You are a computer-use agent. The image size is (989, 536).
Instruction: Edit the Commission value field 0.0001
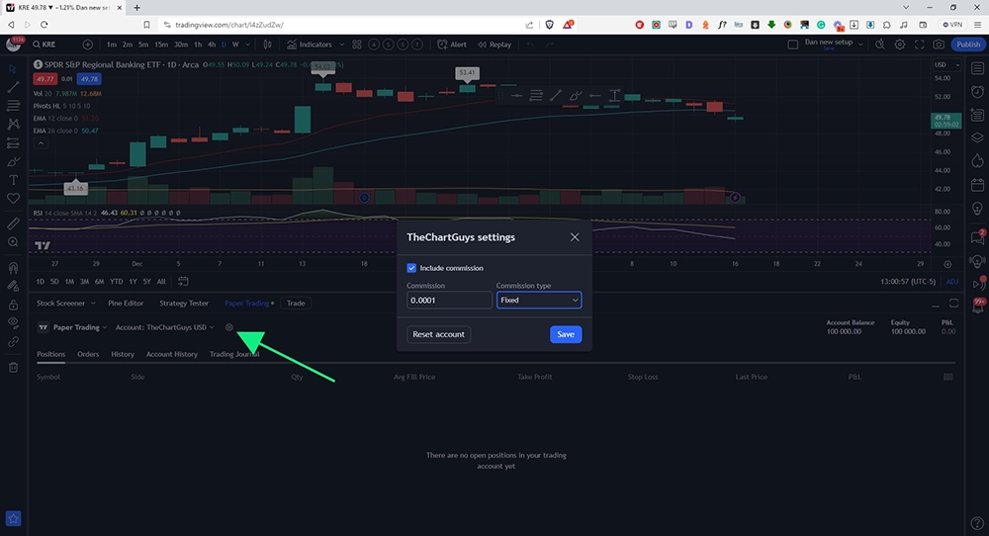point(449,301)
